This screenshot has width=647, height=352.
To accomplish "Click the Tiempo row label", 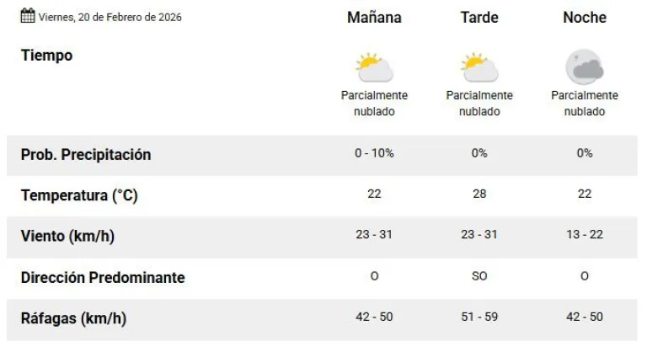I will [x=46, y=56].
